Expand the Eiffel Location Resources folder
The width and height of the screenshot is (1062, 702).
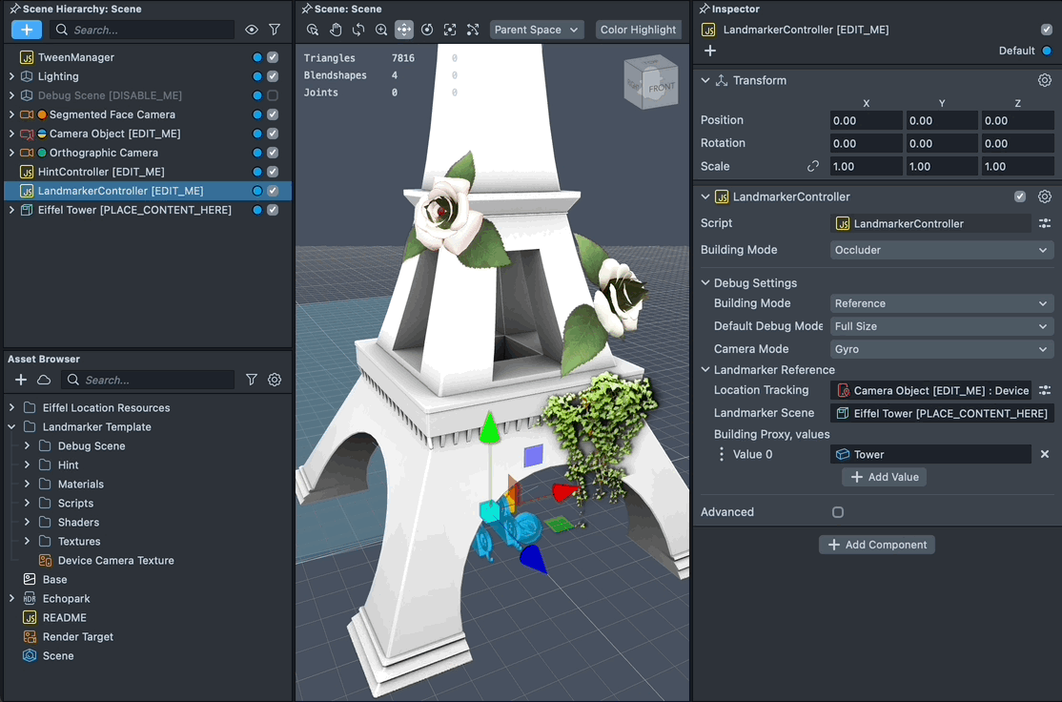click(11, 408)
